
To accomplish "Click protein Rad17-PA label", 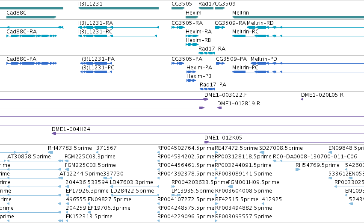I will click(213, 85).
